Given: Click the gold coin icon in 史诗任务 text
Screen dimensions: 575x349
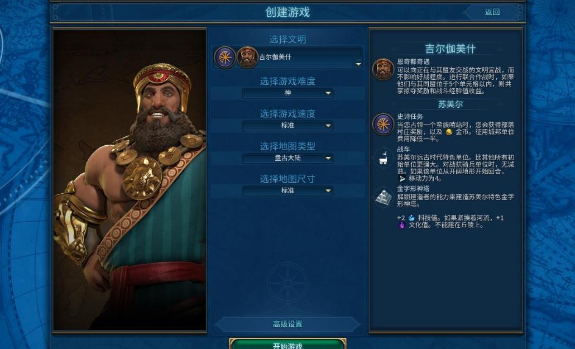Looking at the screenshot, I should pyautogui.click(x=449, y=132).
